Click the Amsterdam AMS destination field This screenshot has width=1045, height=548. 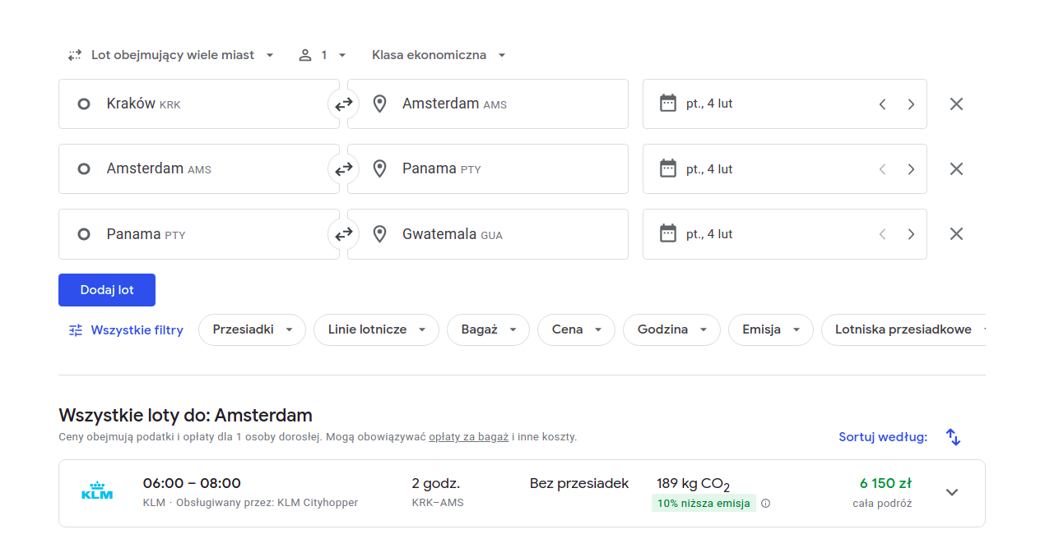[x=488, y=104]
